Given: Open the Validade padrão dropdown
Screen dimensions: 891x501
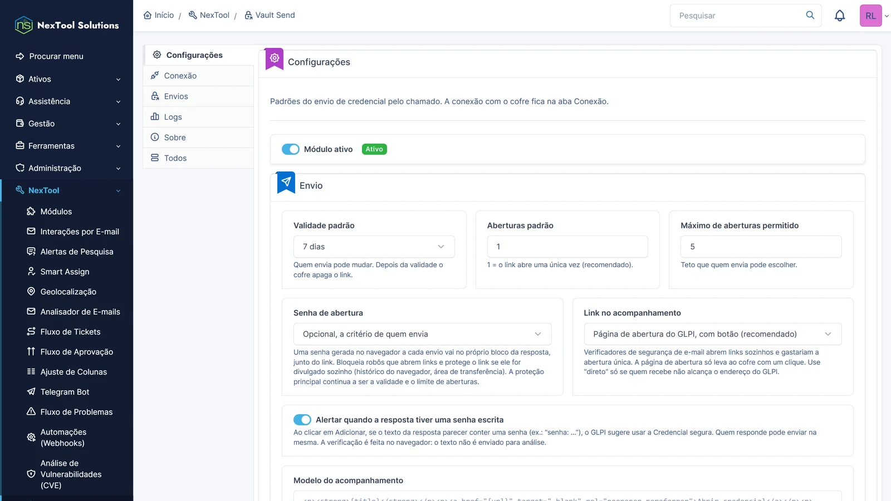Looking at the screenshot, I should tap(374, 247).
